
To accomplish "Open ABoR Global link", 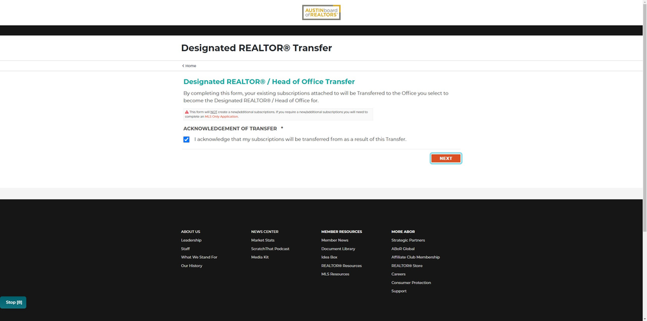I will pos(402,249).
